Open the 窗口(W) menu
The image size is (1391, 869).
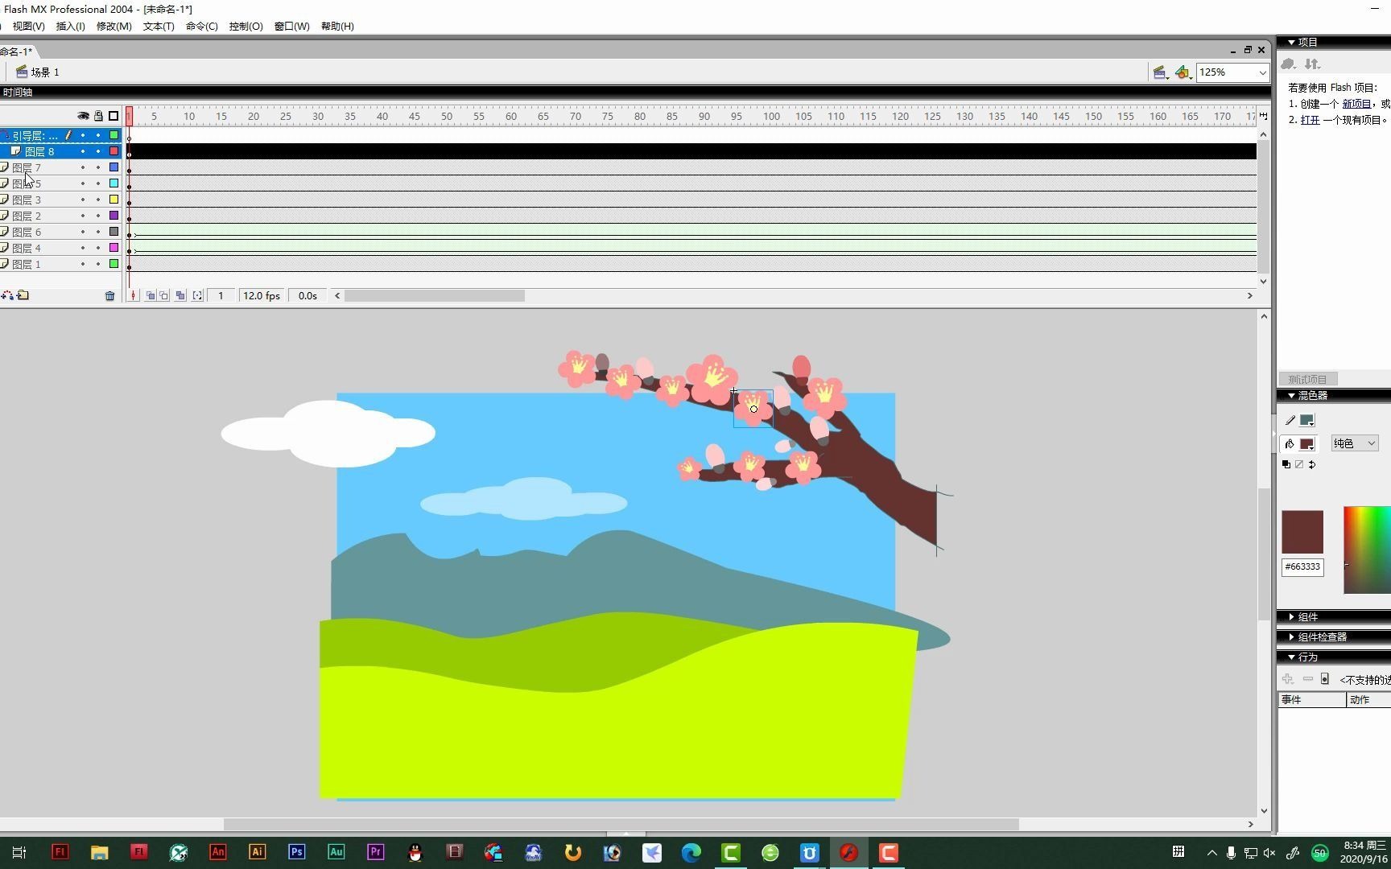click(x=291, y=26)
